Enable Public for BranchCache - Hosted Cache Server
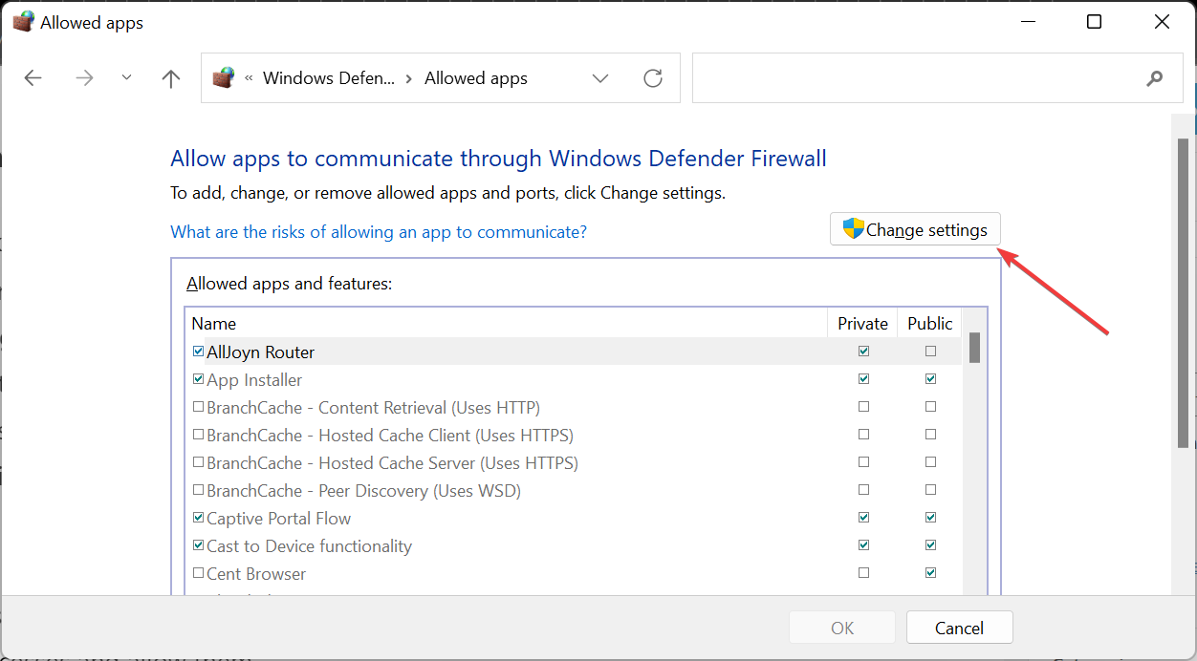This screenshot has width=1197, height=661. coord(930,462)
